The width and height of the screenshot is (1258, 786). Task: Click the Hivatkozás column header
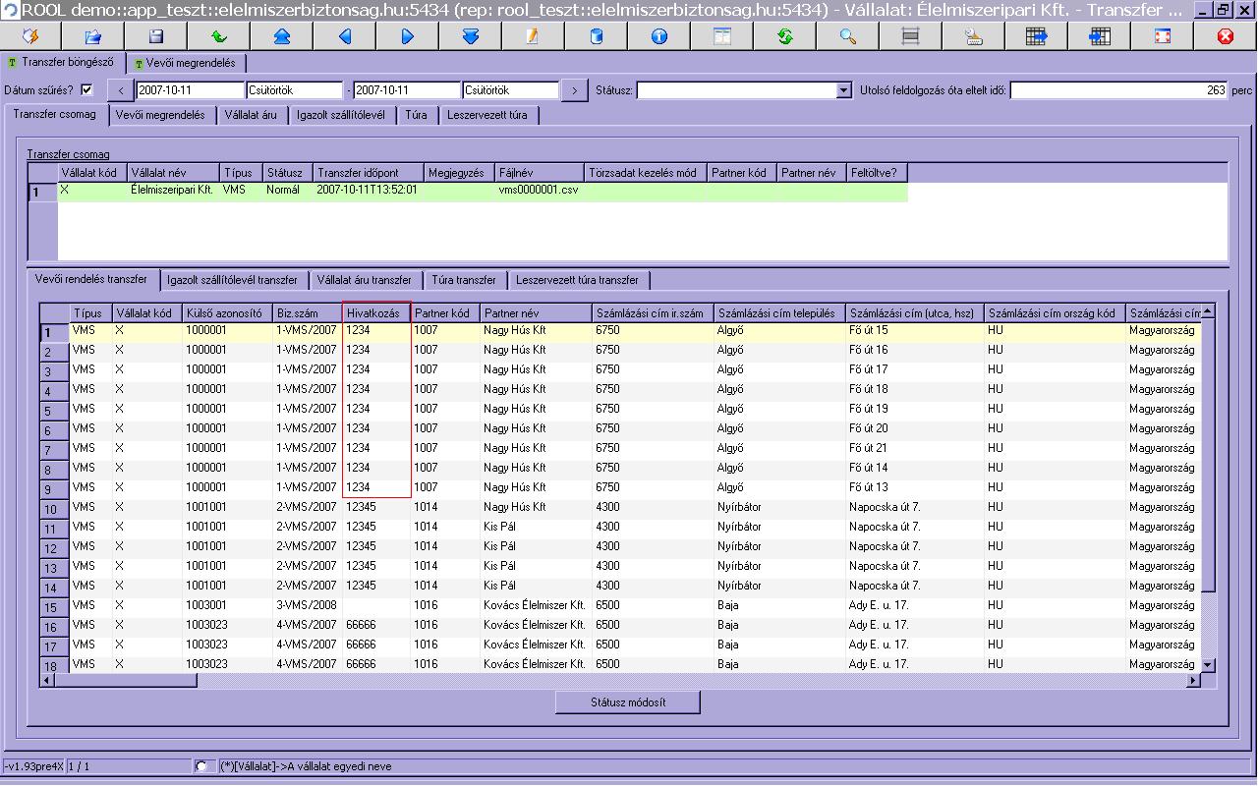[x=376, y=313]
